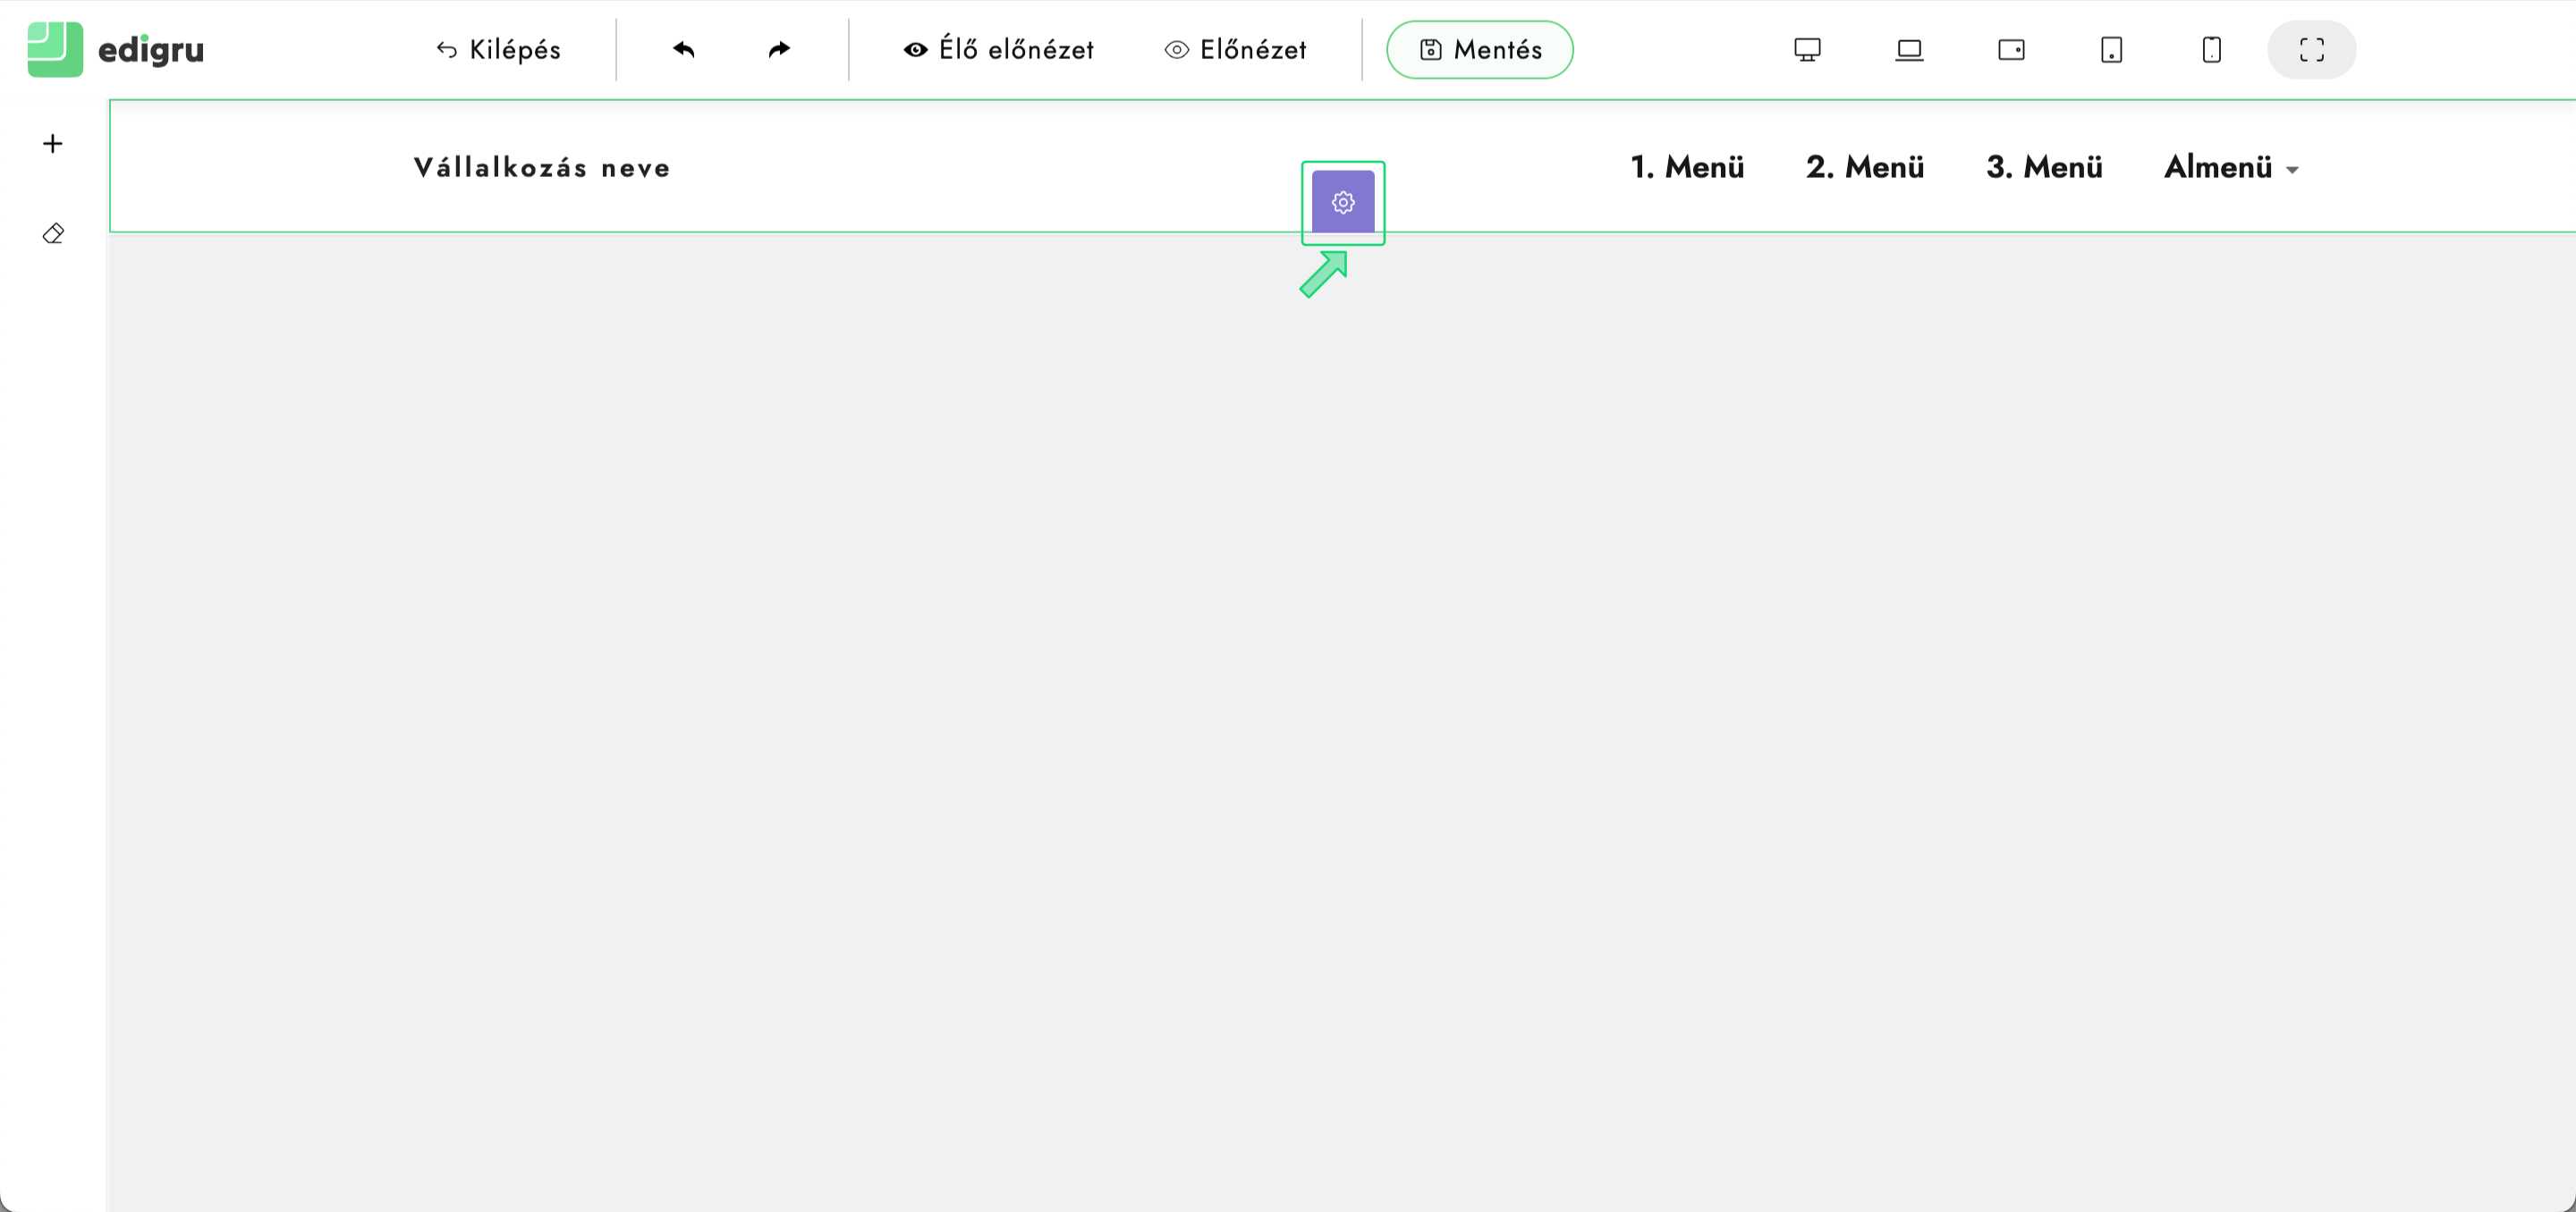Switch to laptop screen view
This screenshot has height=1212, width=2576.
coord(1909,49)
